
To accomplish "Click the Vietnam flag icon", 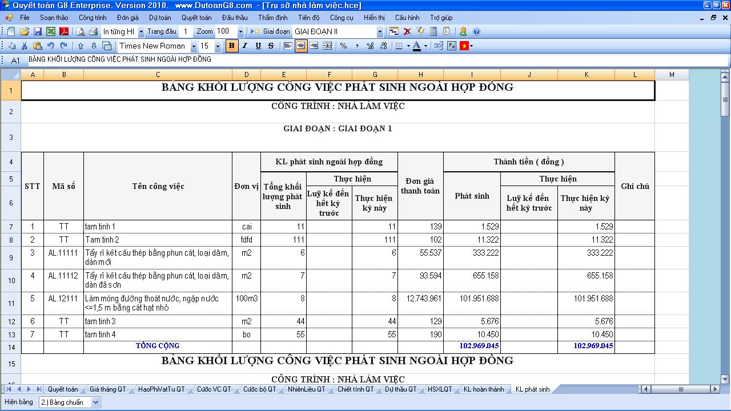I will point(464,46).
